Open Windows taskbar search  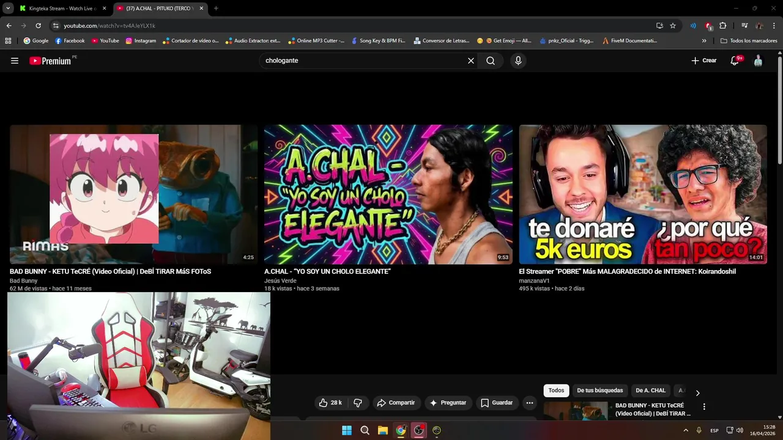(365, 430)
